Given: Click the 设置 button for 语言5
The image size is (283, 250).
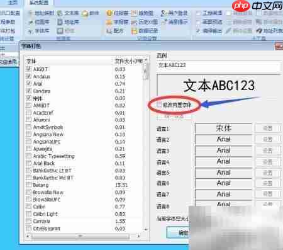Looking at the screenshot, I should click(x=268, y=173).
